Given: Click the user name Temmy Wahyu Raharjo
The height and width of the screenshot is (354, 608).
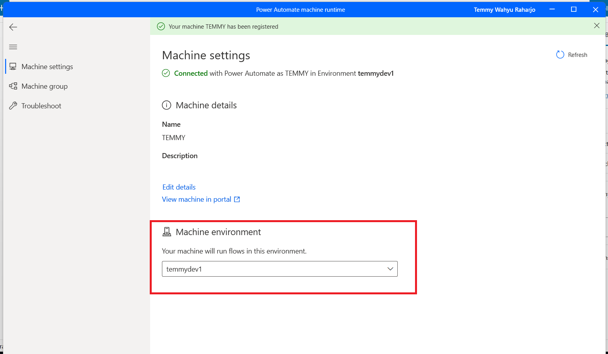Looking at the screenshot, I should [504, 10].
